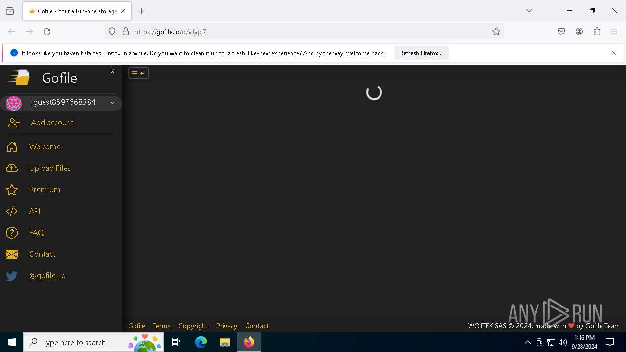Open Contact from the sidebar
The width and height of the screenshot is (626, 352).
click(x=42, y=254)
